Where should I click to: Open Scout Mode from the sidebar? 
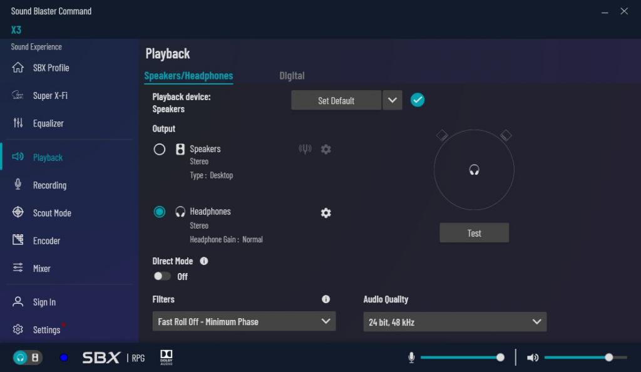click(x=52, y=213)
